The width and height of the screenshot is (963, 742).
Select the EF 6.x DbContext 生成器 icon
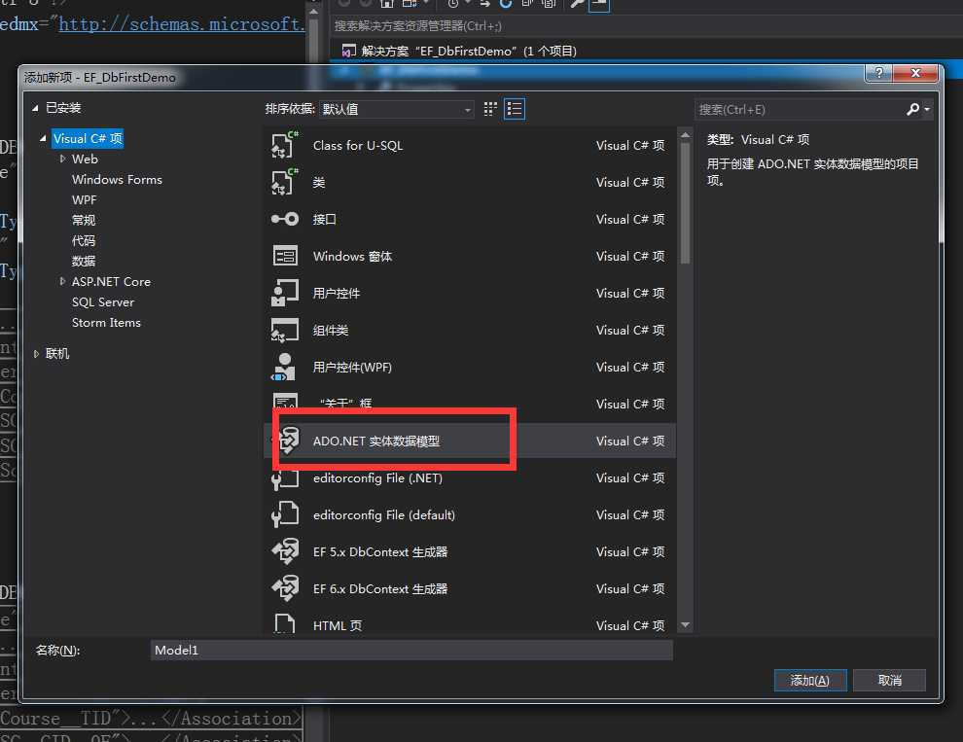284,587
